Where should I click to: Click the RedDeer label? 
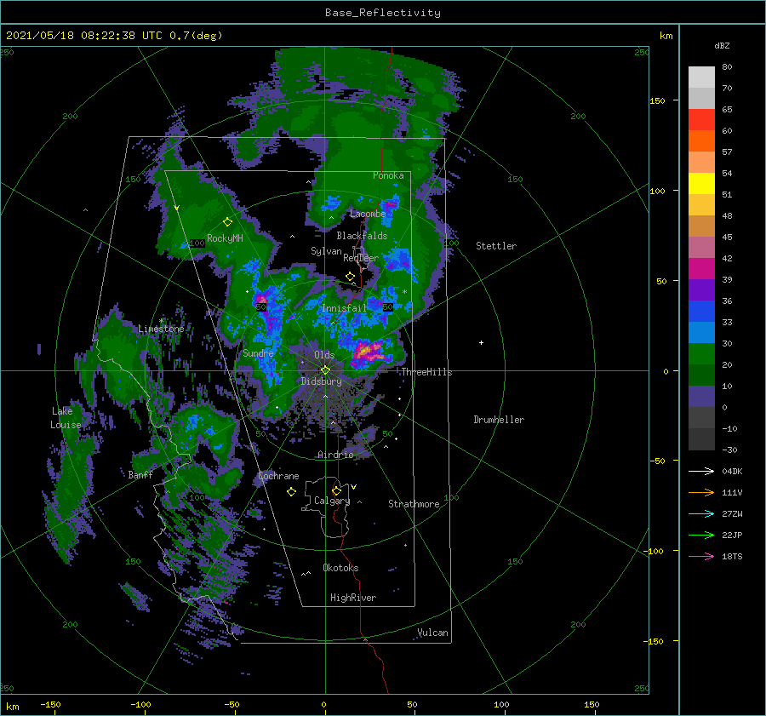tap(361, 258)
